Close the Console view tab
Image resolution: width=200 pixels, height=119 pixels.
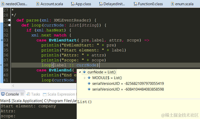(22, 94)
